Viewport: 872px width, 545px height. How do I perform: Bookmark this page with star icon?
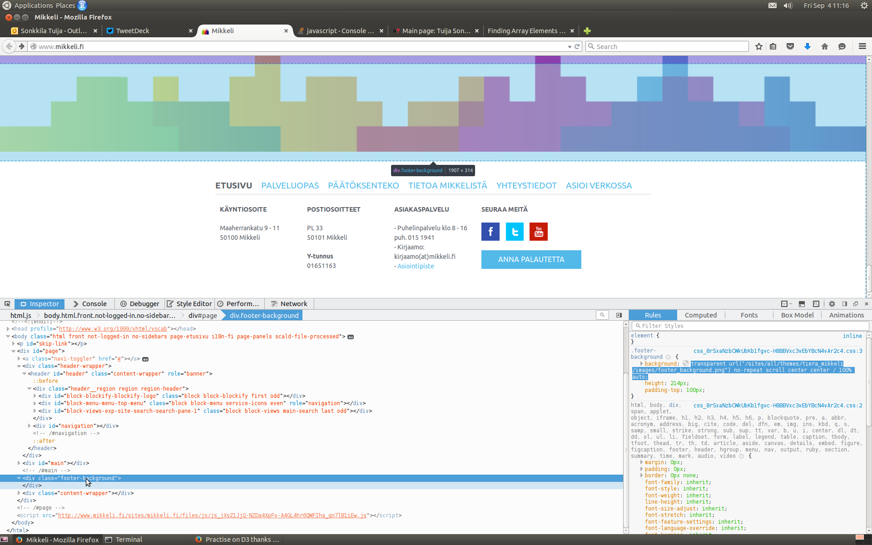click(x=758, y=46)
